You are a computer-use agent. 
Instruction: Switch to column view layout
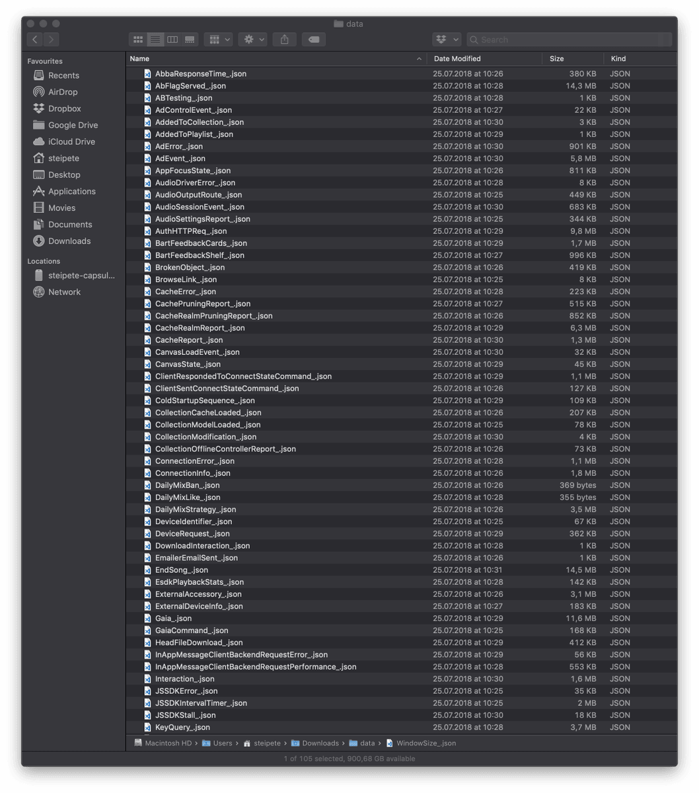[x=172, y=40]
